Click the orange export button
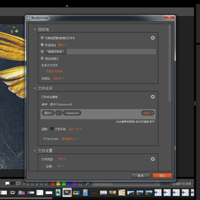The width and height of the screenshot is (200, 200). pyautogui.click(x=162, y=176)
